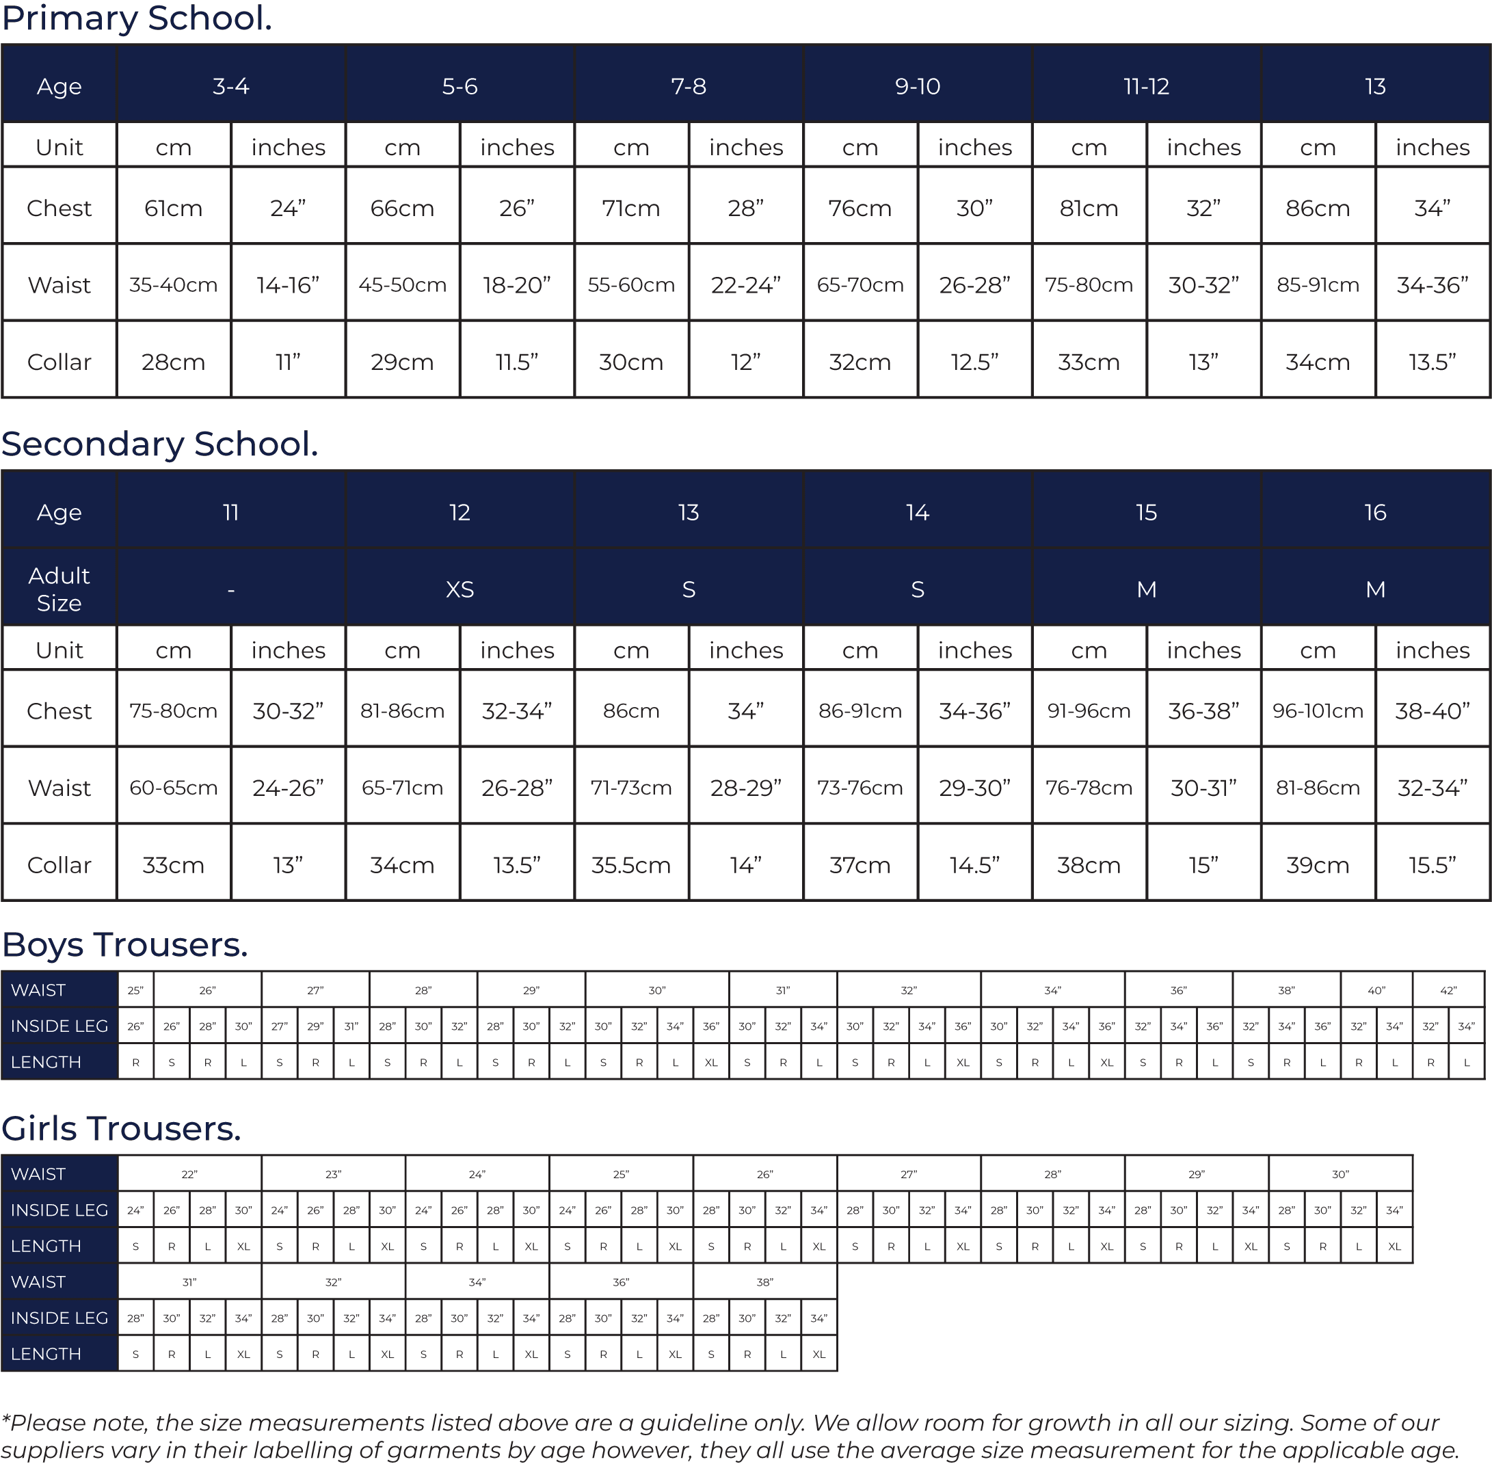Screen dimensions: 1492x1464
Task: Select the primary age 9-10 column header
Action: pyautogui.click(x=918, y=86)
